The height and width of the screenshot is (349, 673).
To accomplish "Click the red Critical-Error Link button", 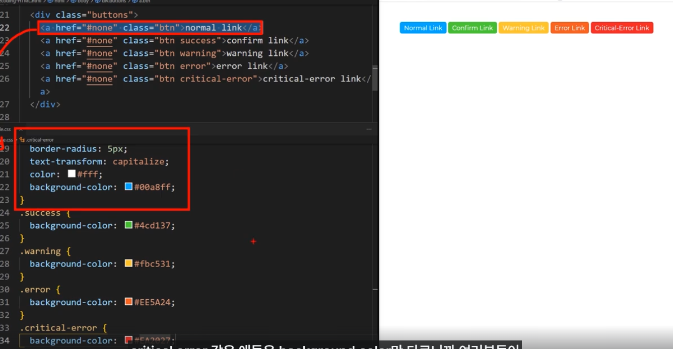I will click(x=622, y=28).
